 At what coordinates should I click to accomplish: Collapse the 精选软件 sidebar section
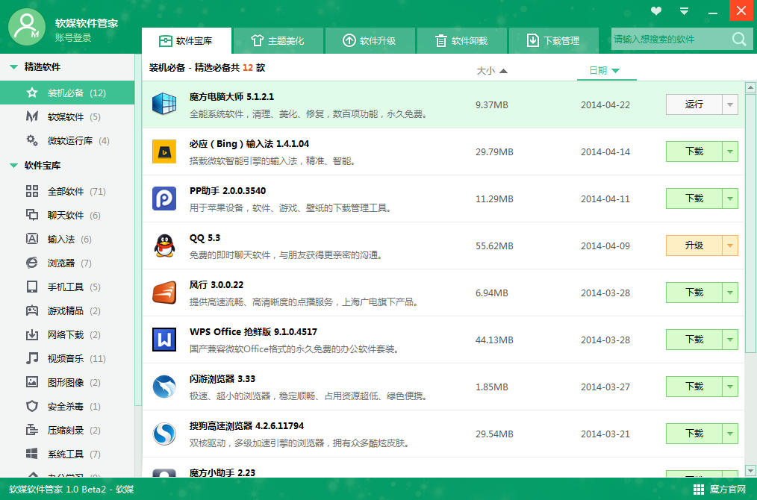14,67
